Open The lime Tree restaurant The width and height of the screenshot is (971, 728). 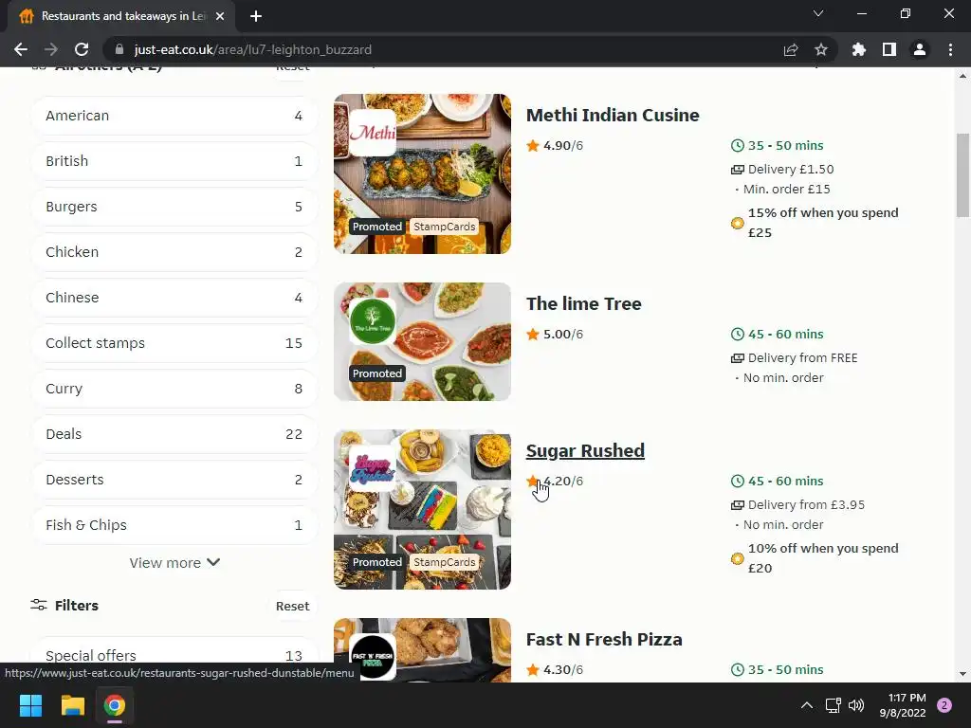(583, 304)
